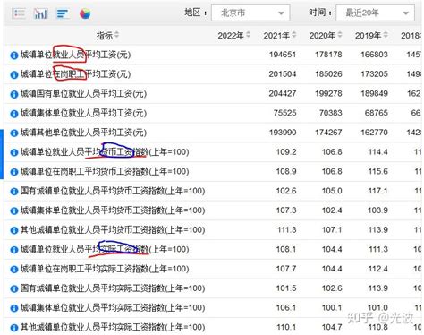The image size is (424, 335).
Task: Show data as column bar chart
Action: point(40,13)
